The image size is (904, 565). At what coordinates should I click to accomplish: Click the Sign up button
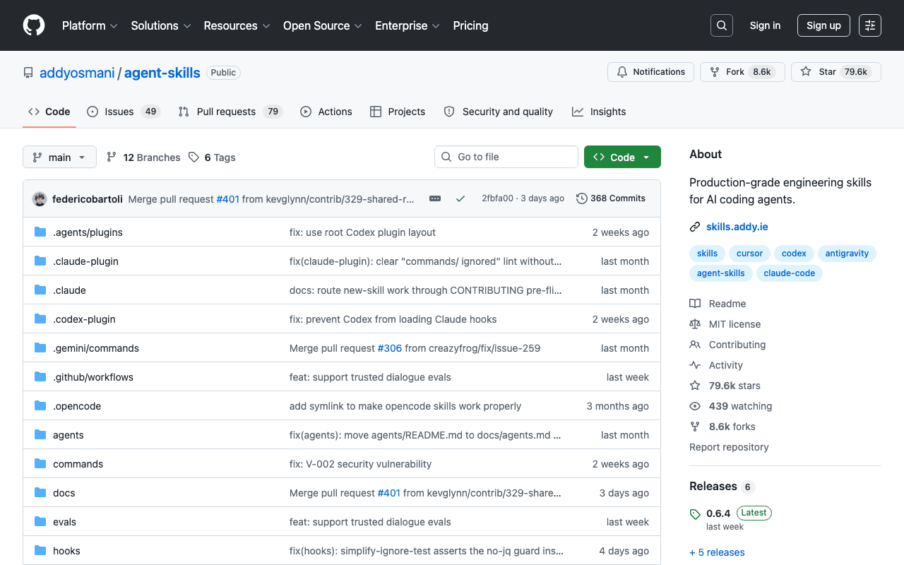[x=823, y=25]
